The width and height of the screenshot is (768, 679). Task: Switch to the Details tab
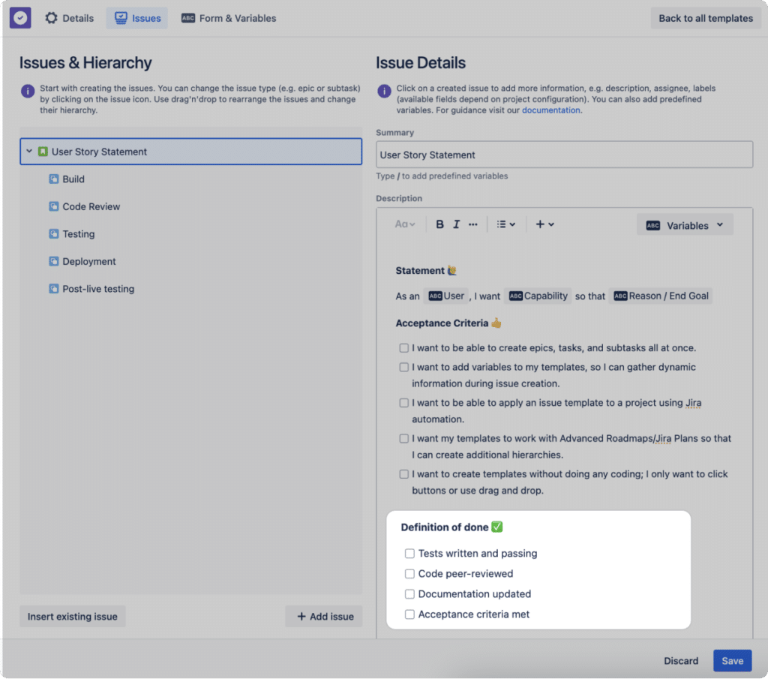[x=69, y=18]
